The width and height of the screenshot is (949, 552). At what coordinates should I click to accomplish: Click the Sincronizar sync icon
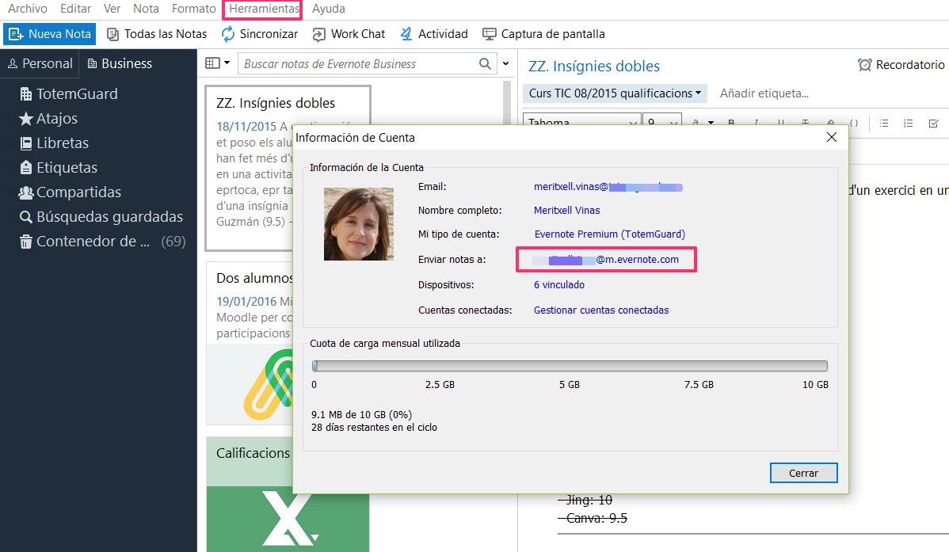point(227,34)
